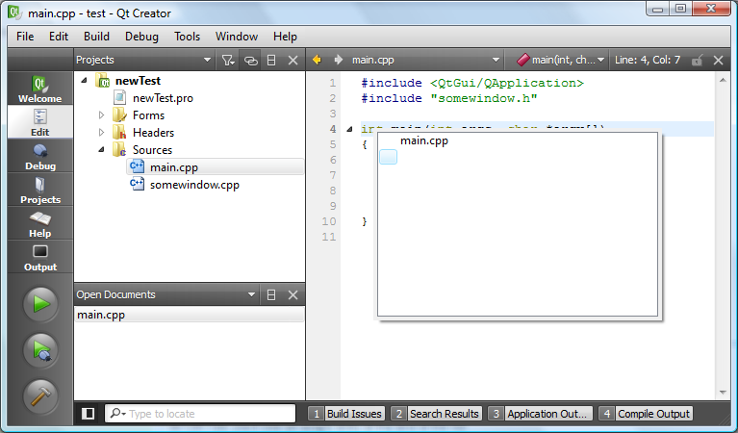
Task: Switch to Welcome mode
Action: 39,89
